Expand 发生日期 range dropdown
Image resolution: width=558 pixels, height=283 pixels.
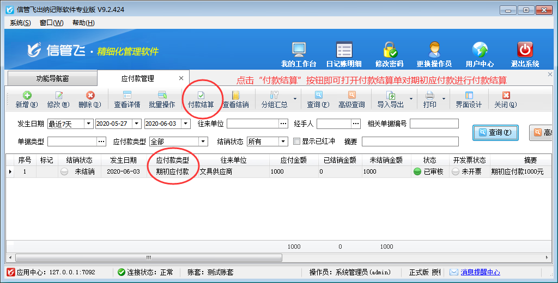(88, 124)
